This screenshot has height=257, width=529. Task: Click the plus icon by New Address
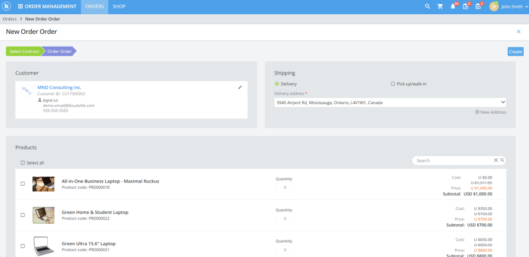click(477, 112)
